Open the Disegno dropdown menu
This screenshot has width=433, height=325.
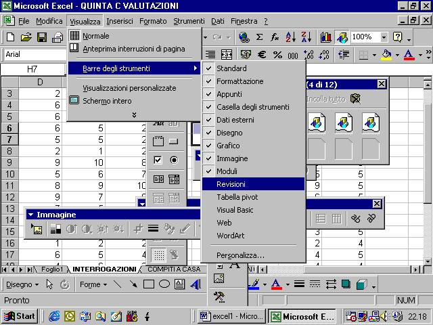point(22,284)
